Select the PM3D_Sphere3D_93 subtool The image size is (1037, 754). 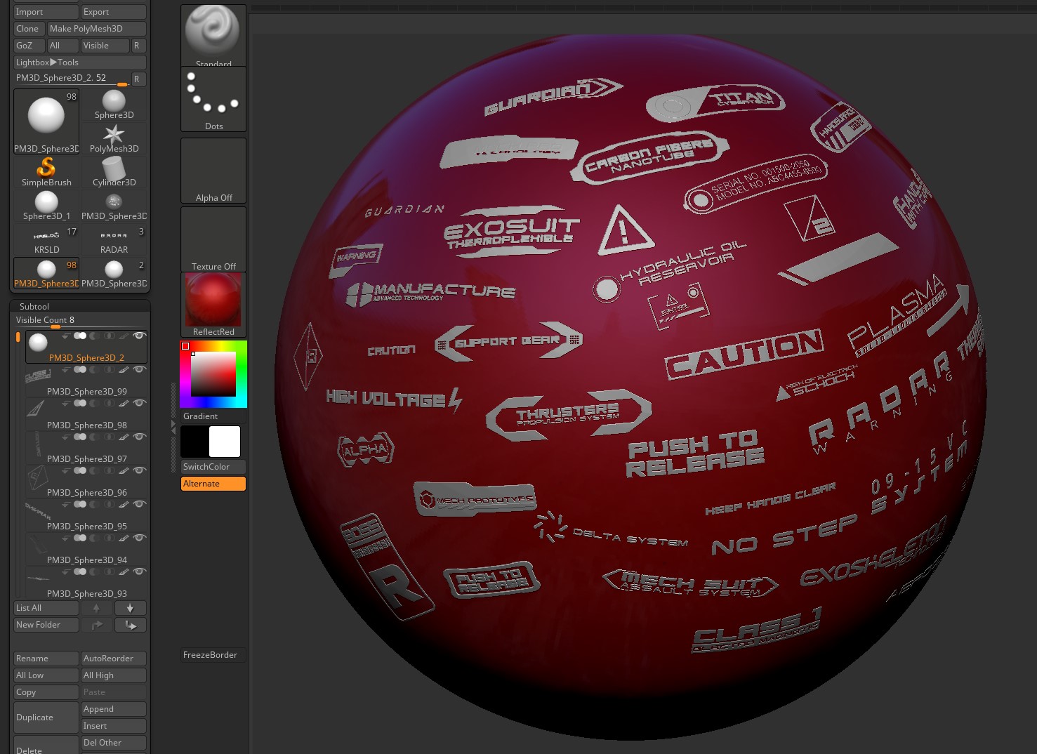[x=86, y=585]
